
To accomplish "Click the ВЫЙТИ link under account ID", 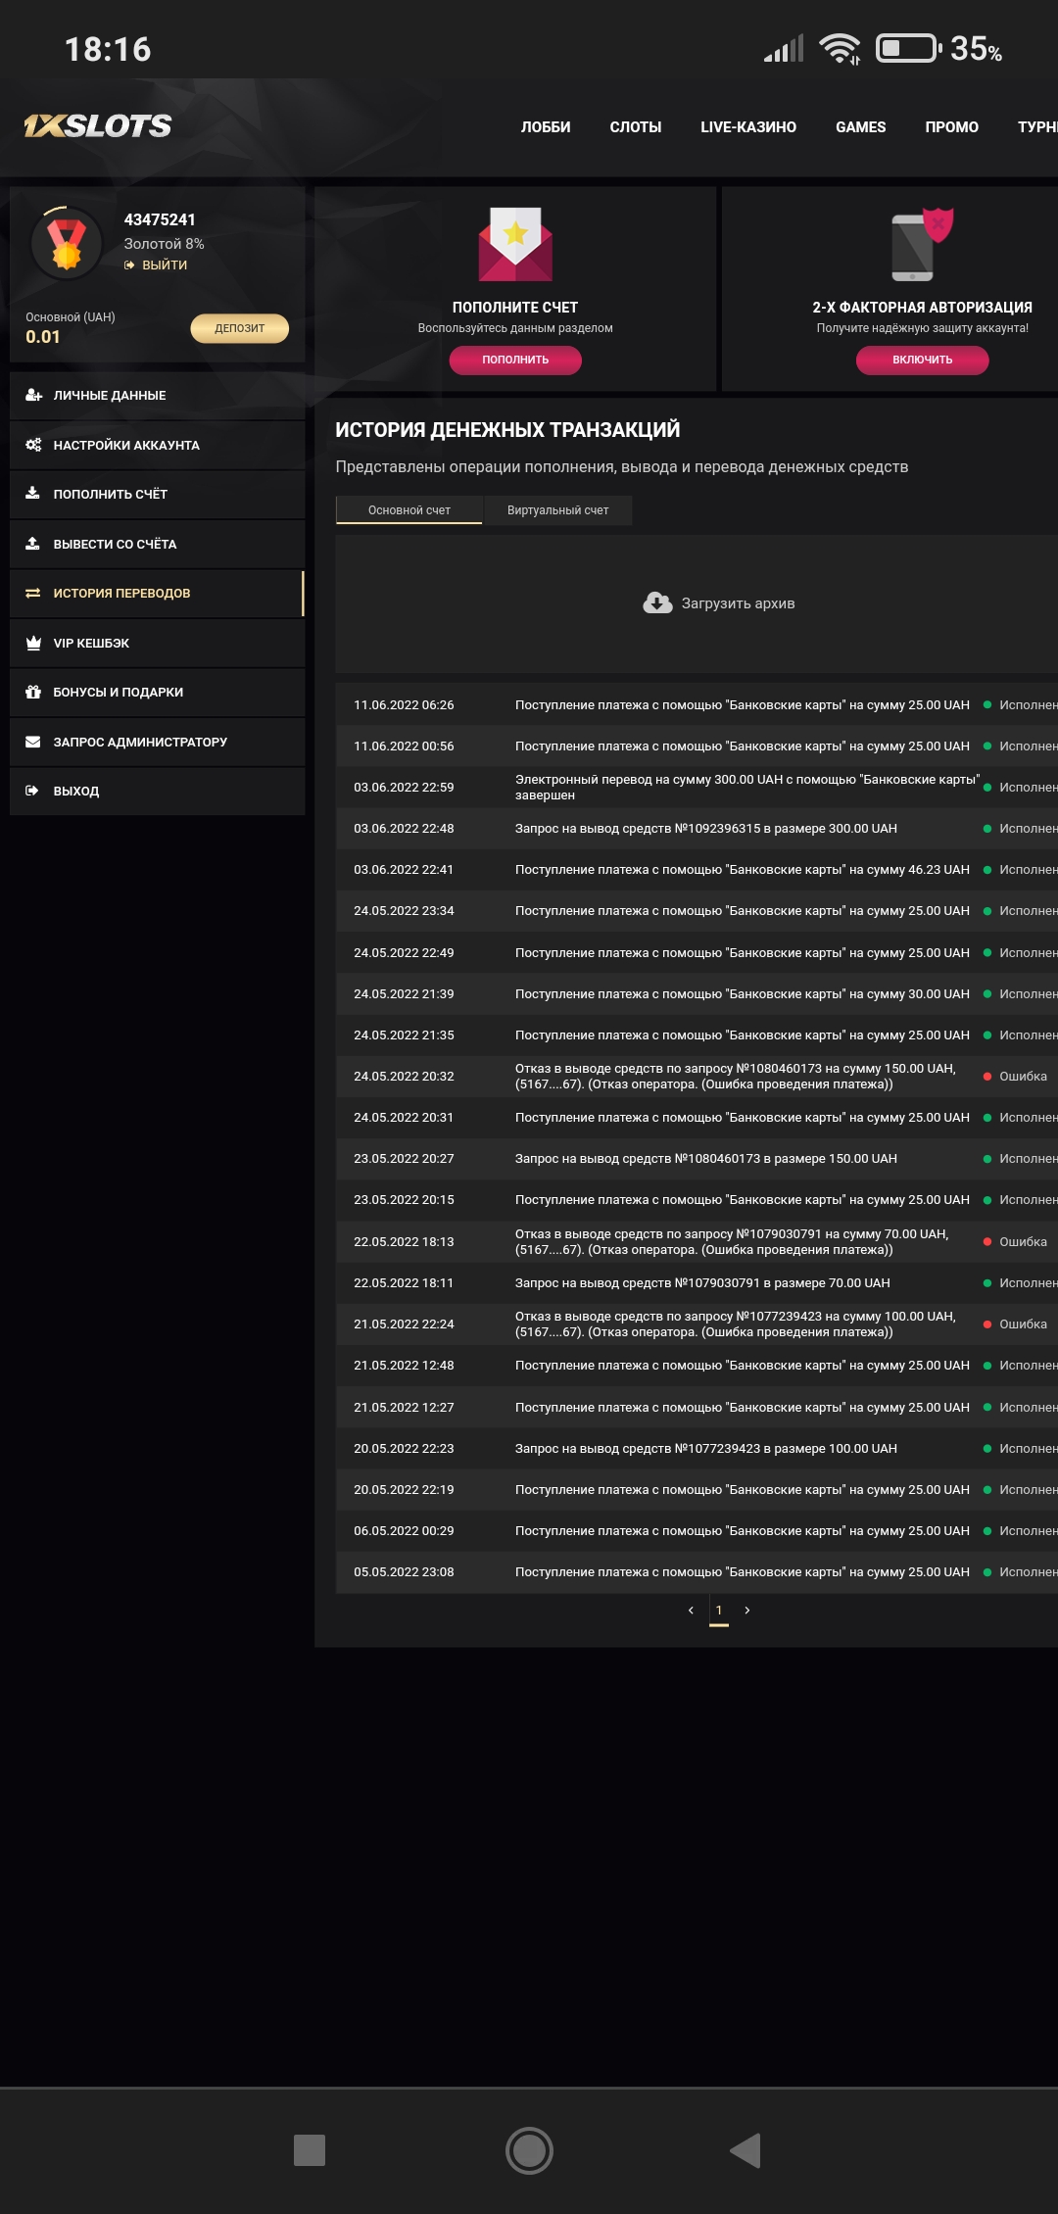I will click(164, 265).
